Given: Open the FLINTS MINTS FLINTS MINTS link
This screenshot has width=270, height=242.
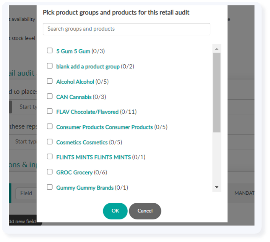Looking at the screenshot, I should [93, 157].
